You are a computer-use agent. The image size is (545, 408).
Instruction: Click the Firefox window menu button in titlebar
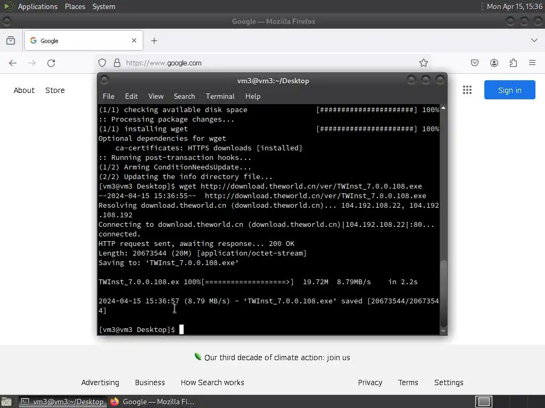pyautogui.click(x=6, y=21)
